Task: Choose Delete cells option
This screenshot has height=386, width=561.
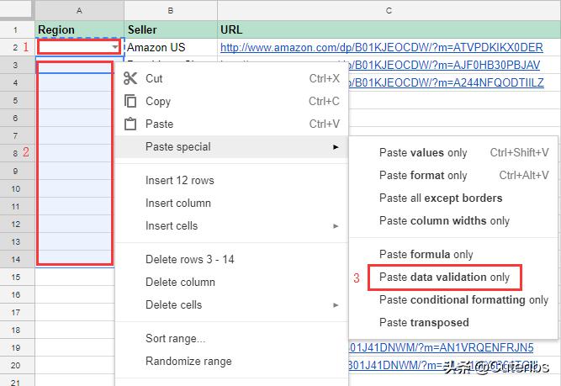Action: [x=232, y=304]
